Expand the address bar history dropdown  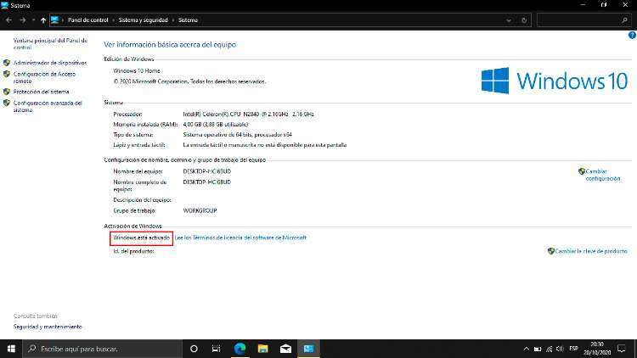(x=509, y=20)
